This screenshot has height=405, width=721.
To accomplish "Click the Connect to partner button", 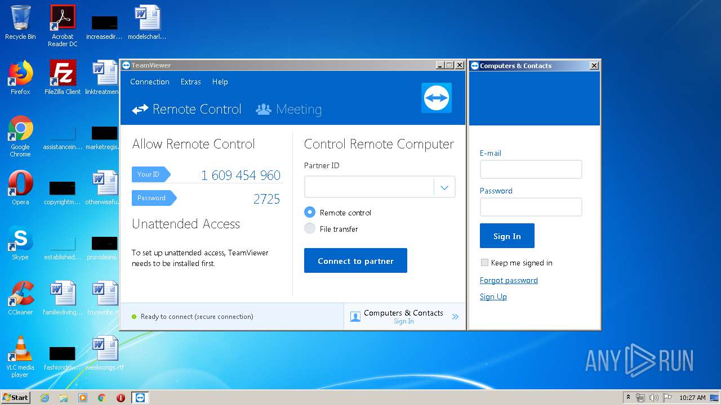I will pyautogui.click(x=355, y=260).
